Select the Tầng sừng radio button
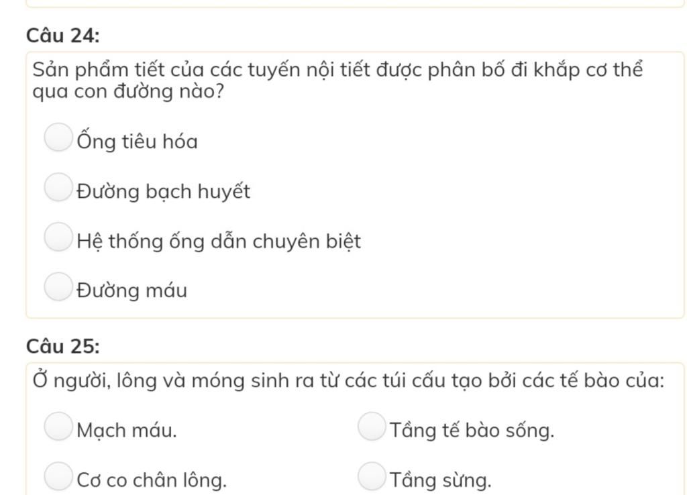This screenshot has height=495, width=687. pos(372,476)
